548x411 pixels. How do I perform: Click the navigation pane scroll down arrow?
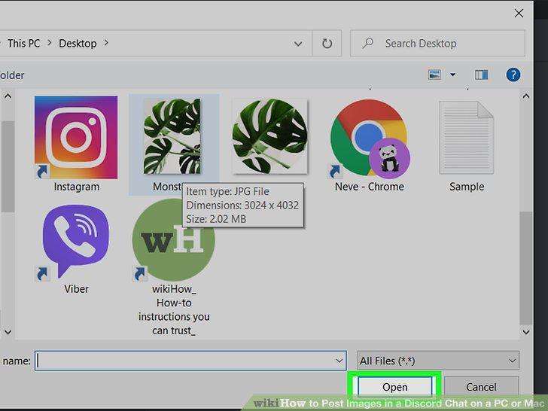[x=8, y=332]
